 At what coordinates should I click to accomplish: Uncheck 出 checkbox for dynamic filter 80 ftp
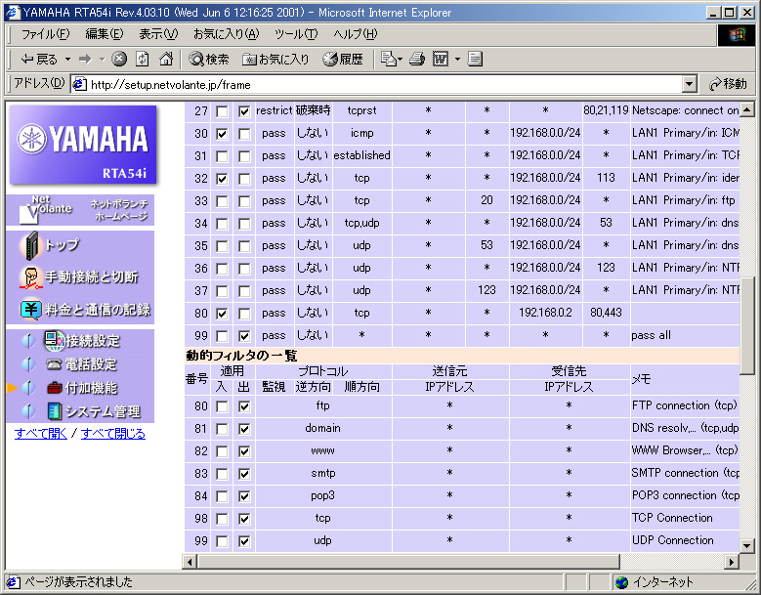(244, 405)
